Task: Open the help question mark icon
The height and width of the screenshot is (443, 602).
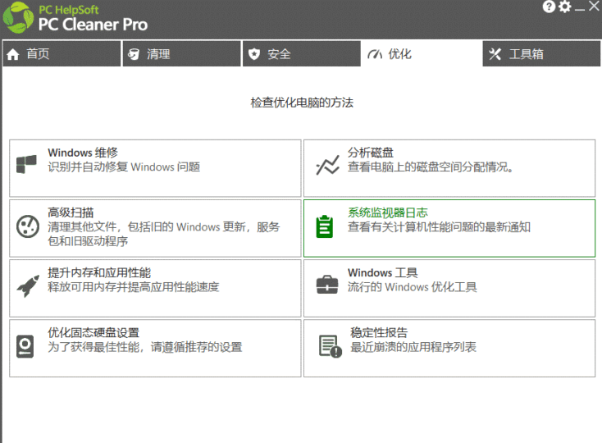Action: (x=549, y=7)
